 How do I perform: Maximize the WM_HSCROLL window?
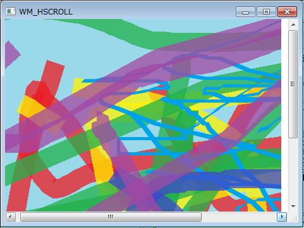coord(266,11)
